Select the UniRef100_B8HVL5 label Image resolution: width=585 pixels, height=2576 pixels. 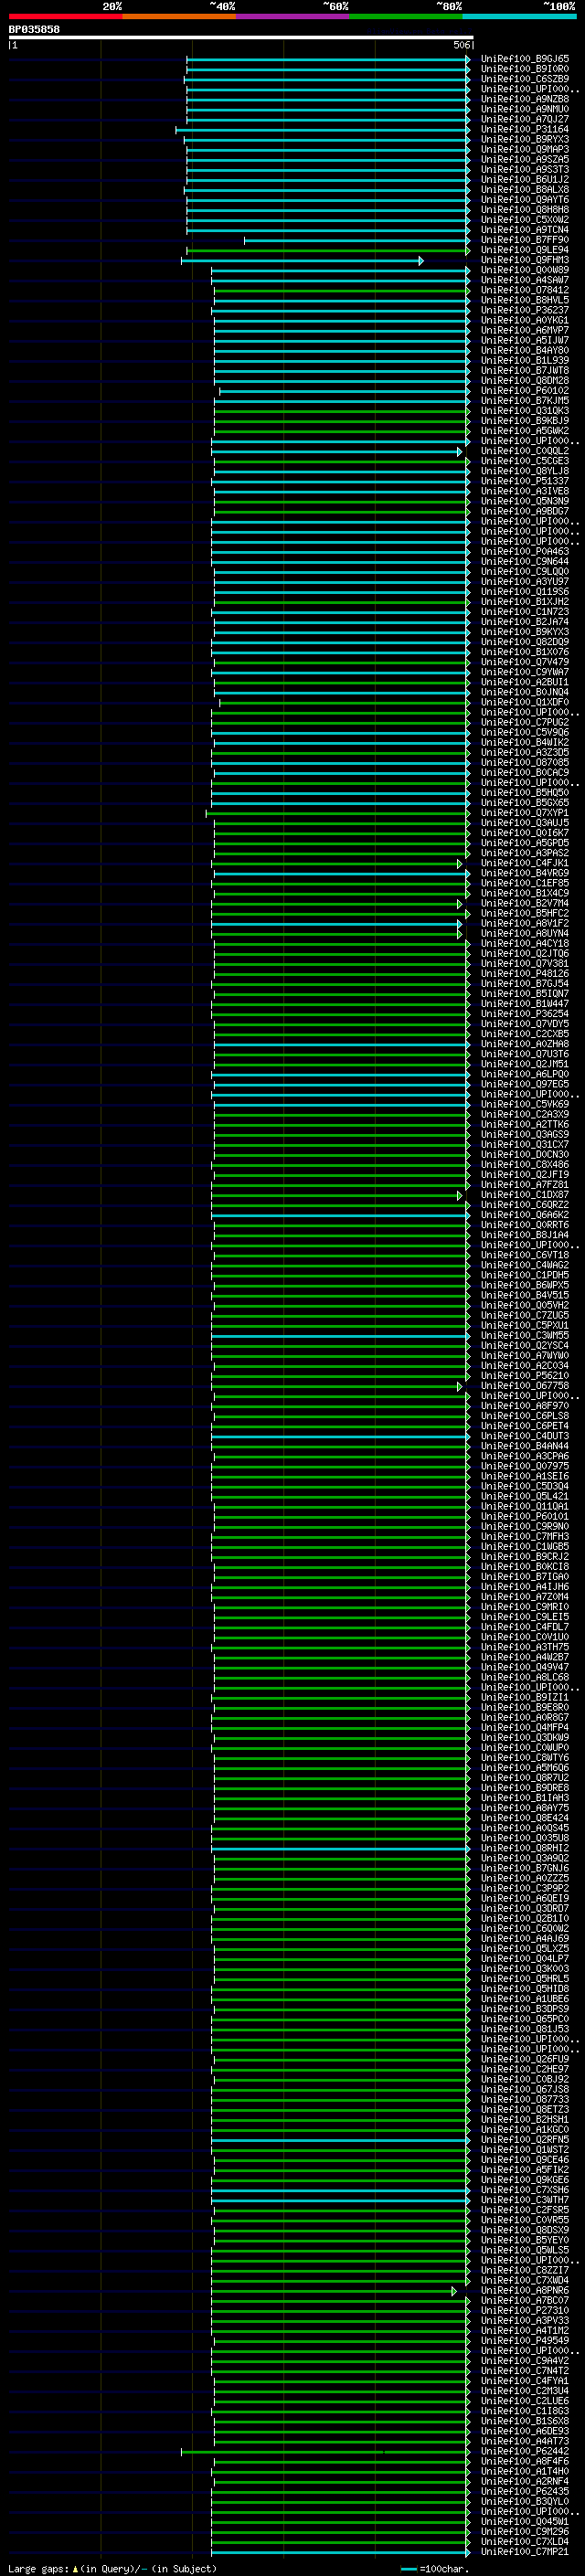tap(525, 300)
